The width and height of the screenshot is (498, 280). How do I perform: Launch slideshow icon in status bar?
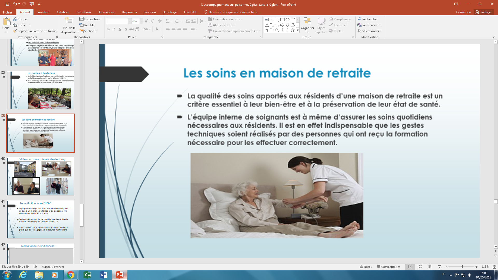[439, 267]
